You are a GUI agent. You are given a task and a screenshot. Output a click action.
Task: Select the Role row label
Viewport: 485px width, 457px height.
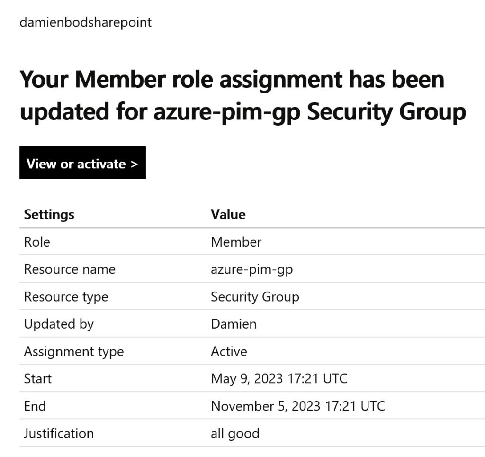37,242
